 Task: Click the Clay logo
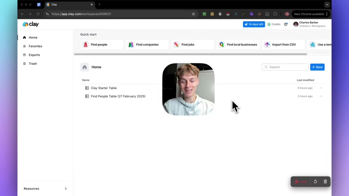tap(31, 24)
